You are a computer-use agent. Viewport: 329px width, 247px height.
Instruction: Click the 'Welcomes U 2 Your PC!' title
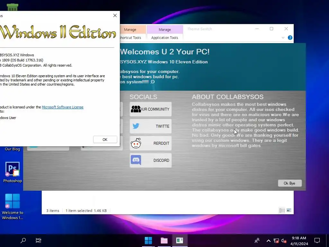(x=165, y=52)
